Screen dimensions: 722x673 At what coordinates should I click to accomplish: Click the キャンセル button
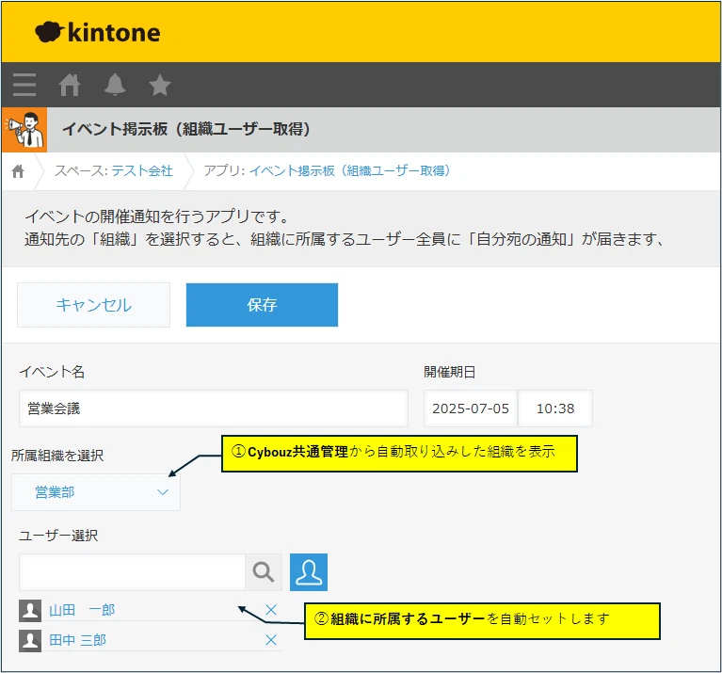tap(94, 305)
